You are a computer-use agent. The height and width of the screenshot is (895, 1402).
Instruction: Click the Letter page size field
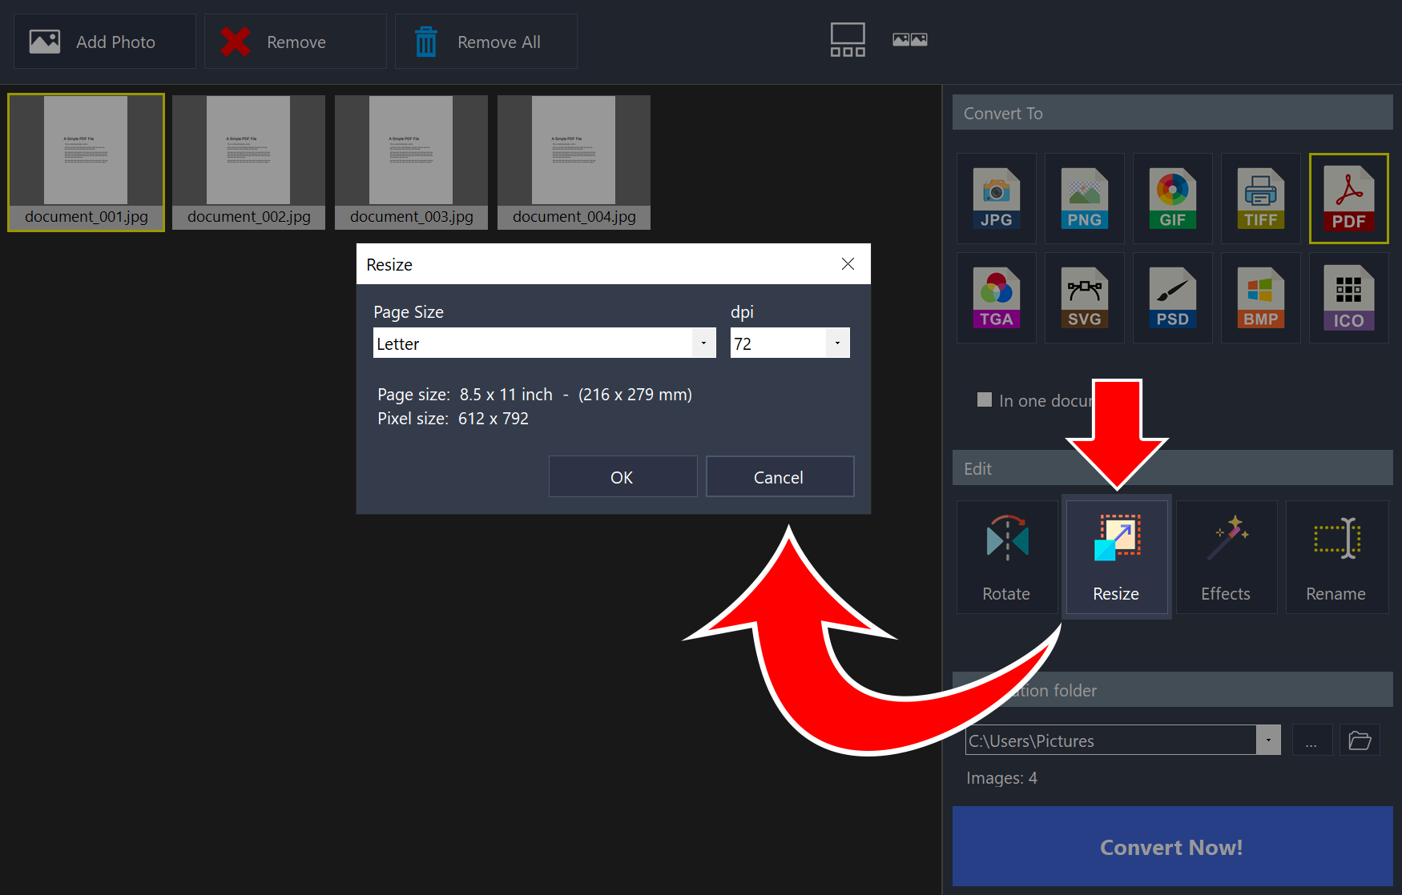coord(533,343)
